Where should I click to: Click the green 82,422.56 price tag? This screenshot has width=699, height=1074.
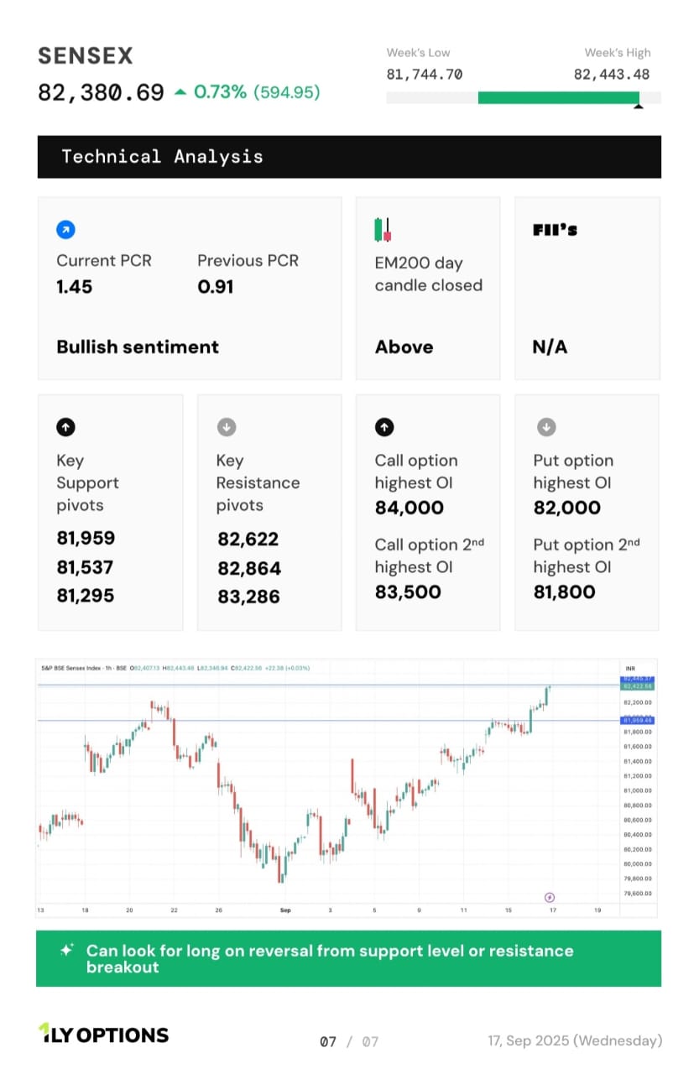click(637, 686)
